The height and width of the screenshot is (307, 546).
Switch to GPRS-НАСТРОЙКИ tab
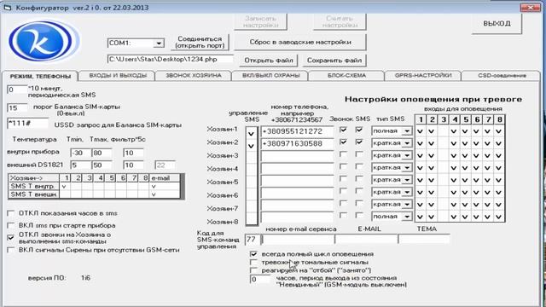point(423,76)
